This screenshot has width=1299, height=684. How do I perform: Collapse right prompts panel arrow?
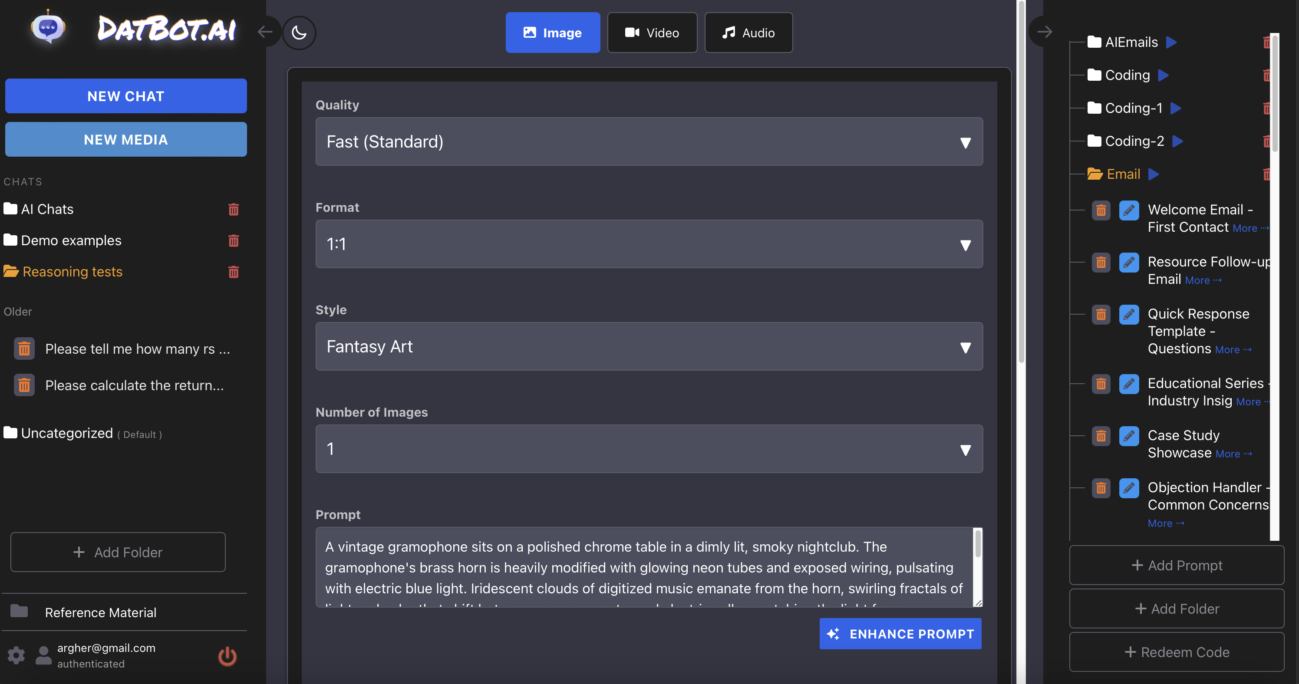coord(1044,32)
